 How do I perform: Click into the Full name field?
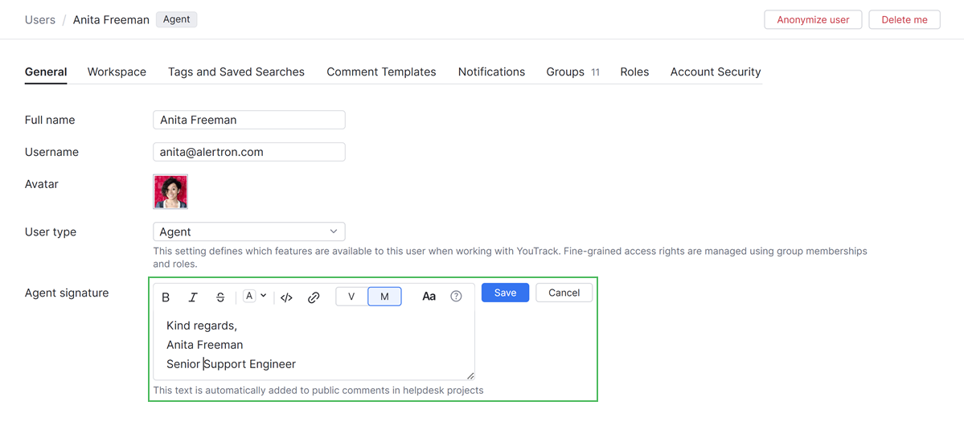[x=248, y=120]
